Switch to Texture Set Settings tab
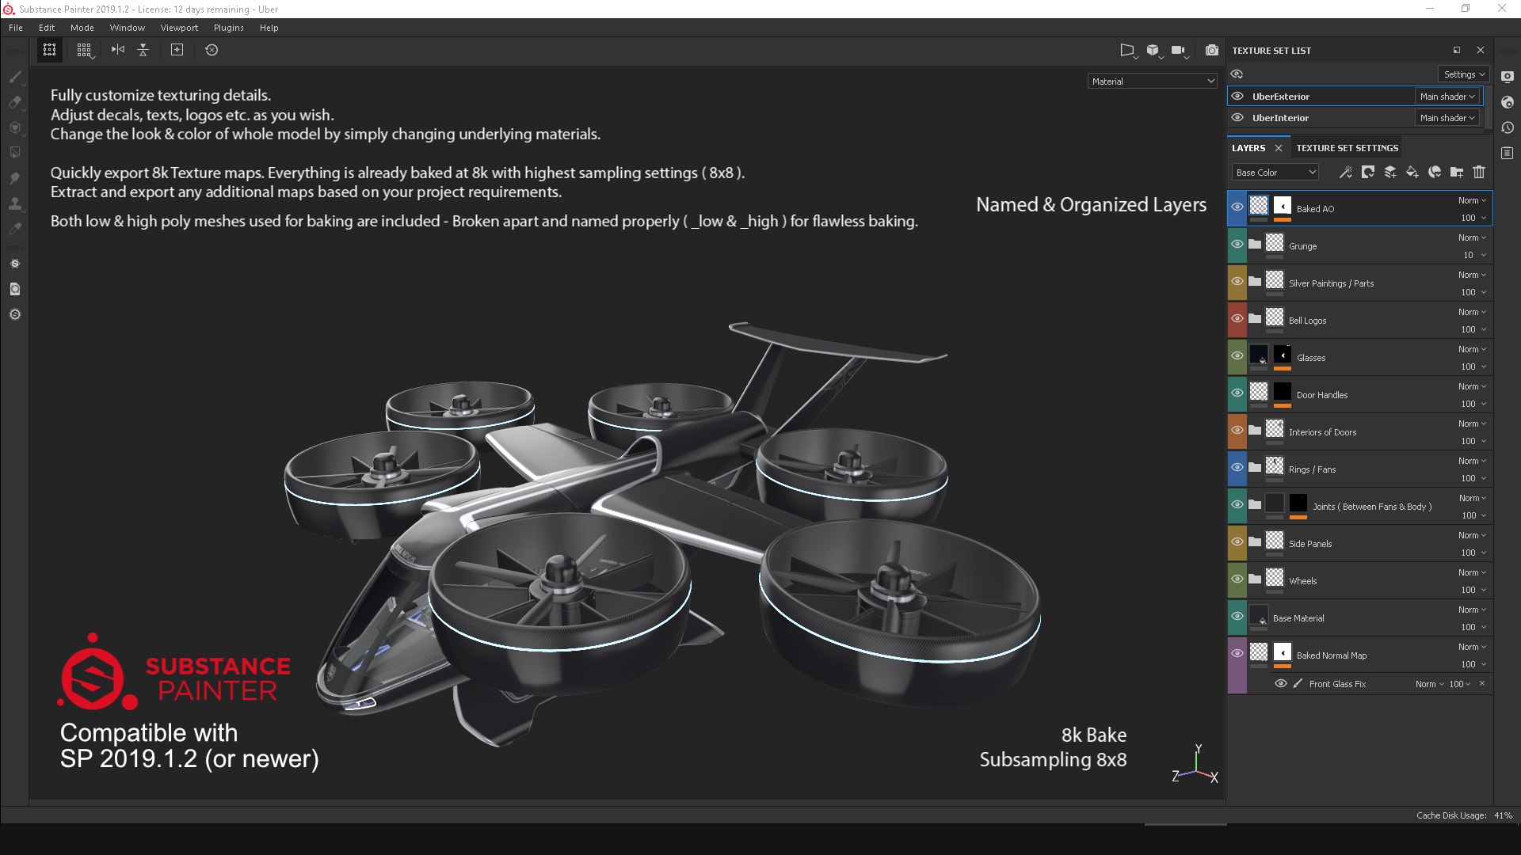This screenshot has width=1521, height=855. pyautogui.click(x=1347, y=148)
